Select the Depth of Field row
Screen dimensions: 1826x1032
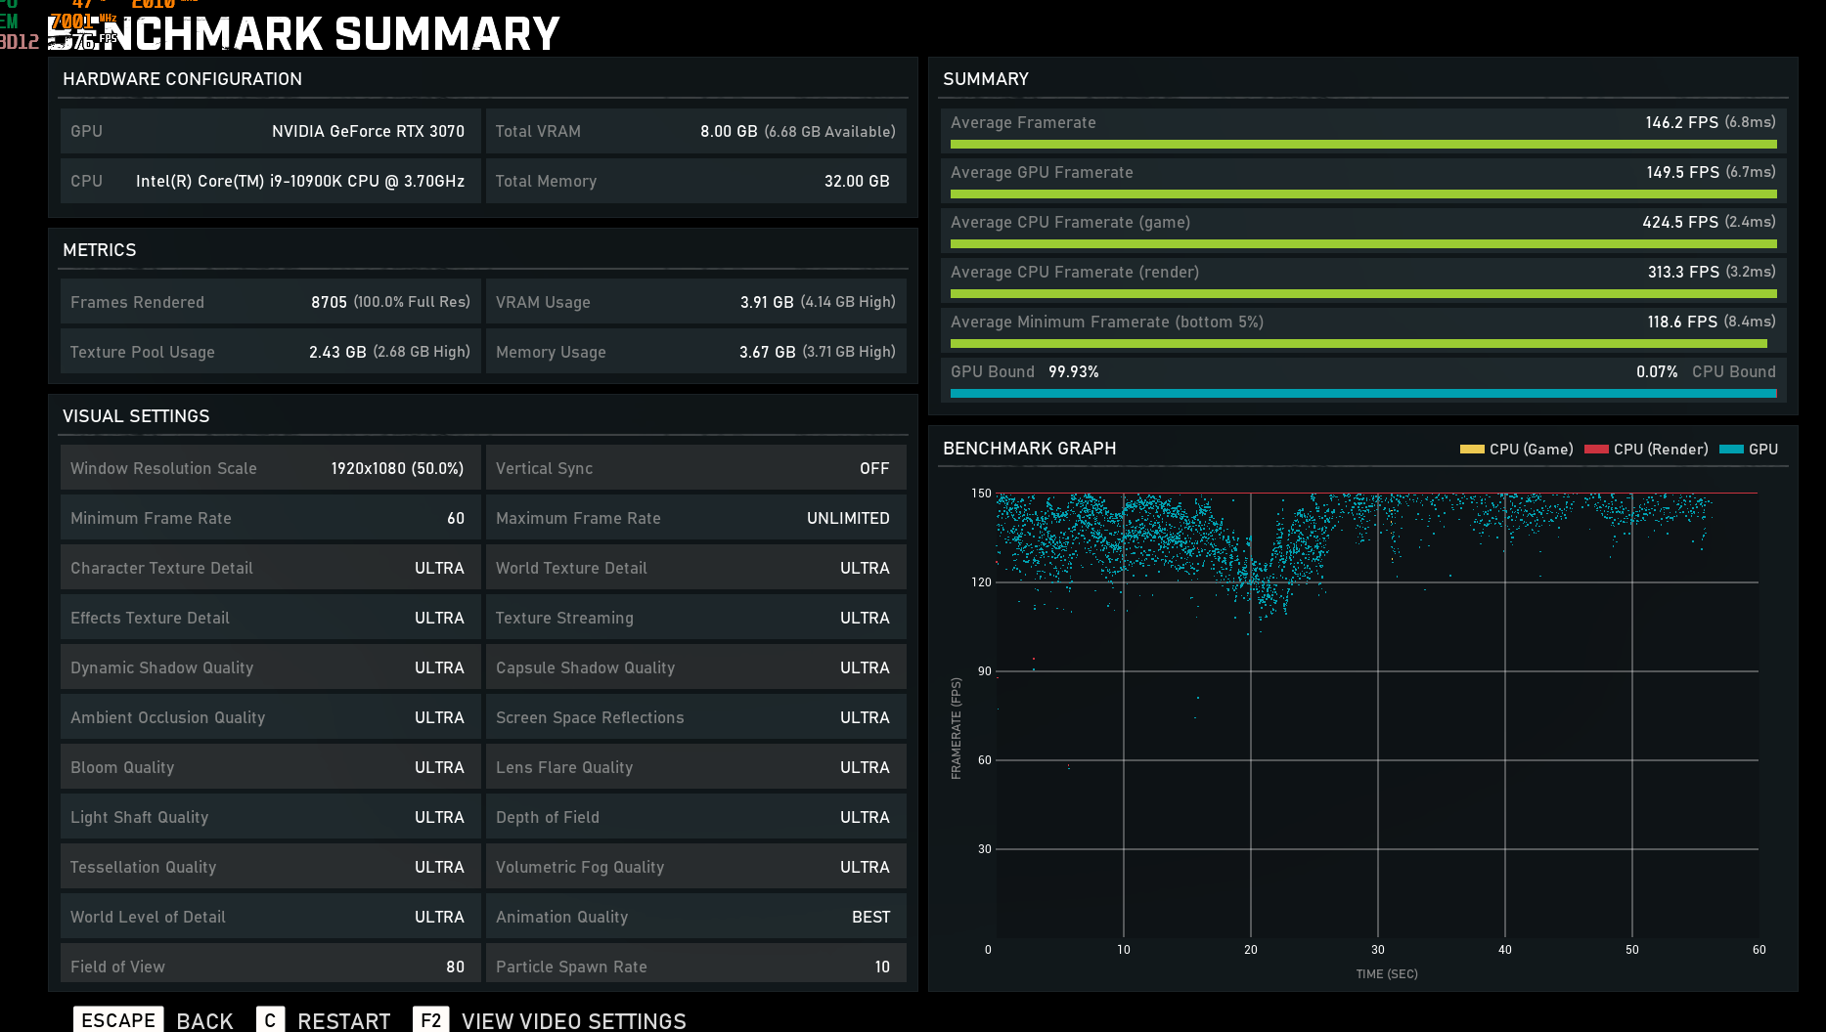click(696, 817)
